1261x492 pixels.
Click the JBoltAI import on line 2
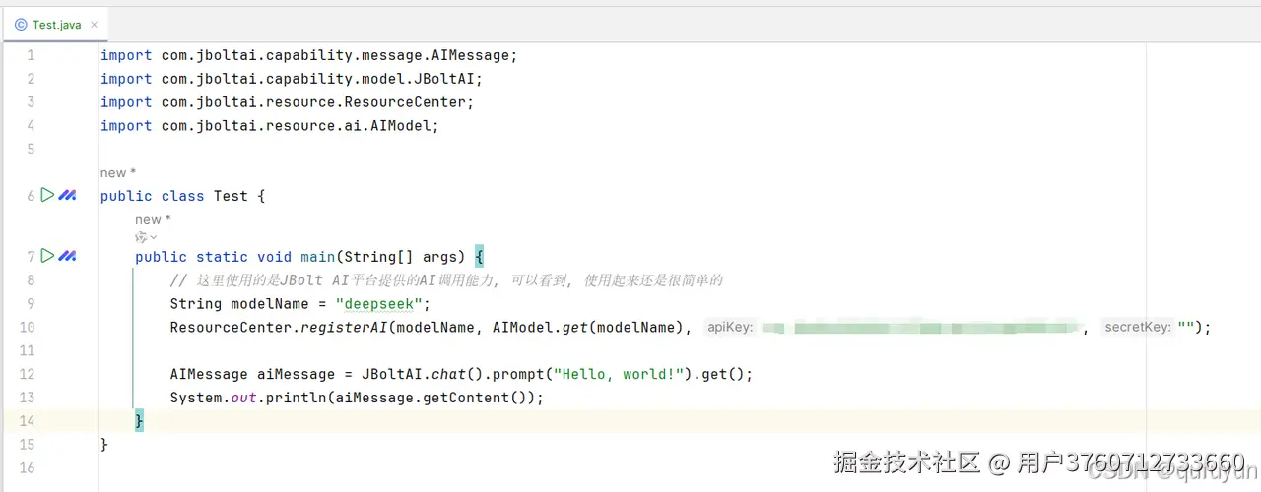pyautogui.click(x=292, y=80)
